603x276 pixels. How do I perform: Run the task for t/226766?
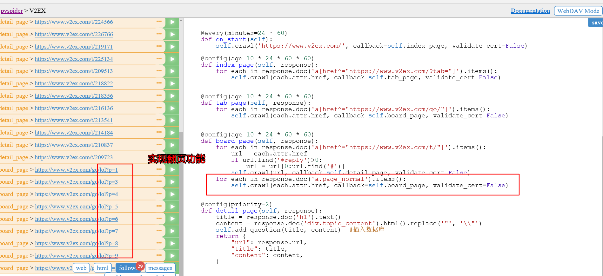click(x=172, y=34)
